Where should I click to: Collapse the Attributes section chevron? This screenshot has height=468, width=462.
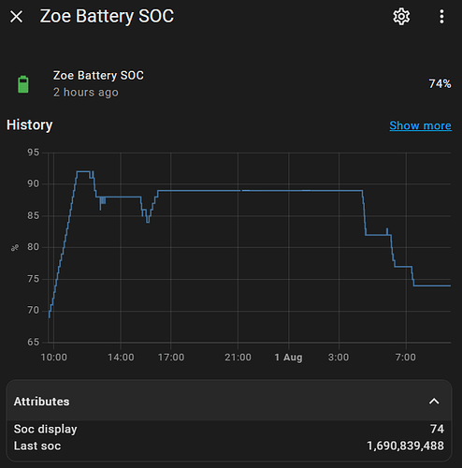[434, 402]
